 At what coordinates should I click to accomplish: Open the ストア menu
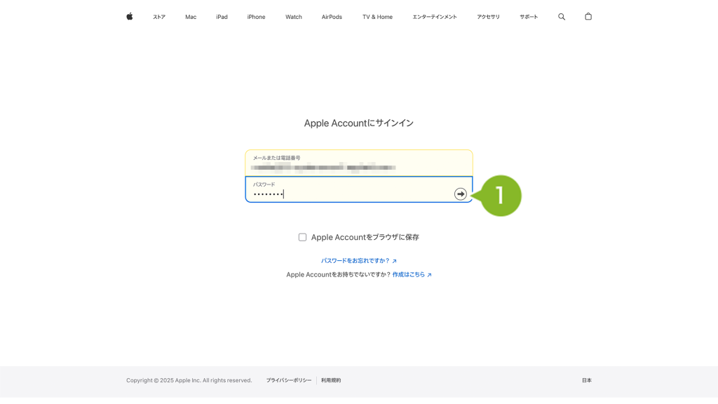[x=159, y=17]
